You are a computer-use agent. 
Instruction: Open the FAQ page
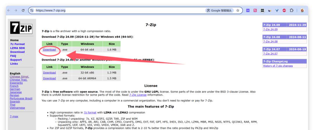coord(13,56)
